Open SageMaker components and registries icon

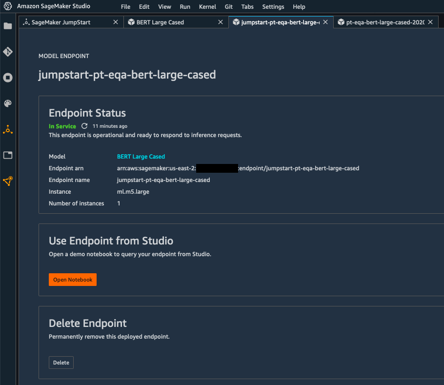click(8, 130)
